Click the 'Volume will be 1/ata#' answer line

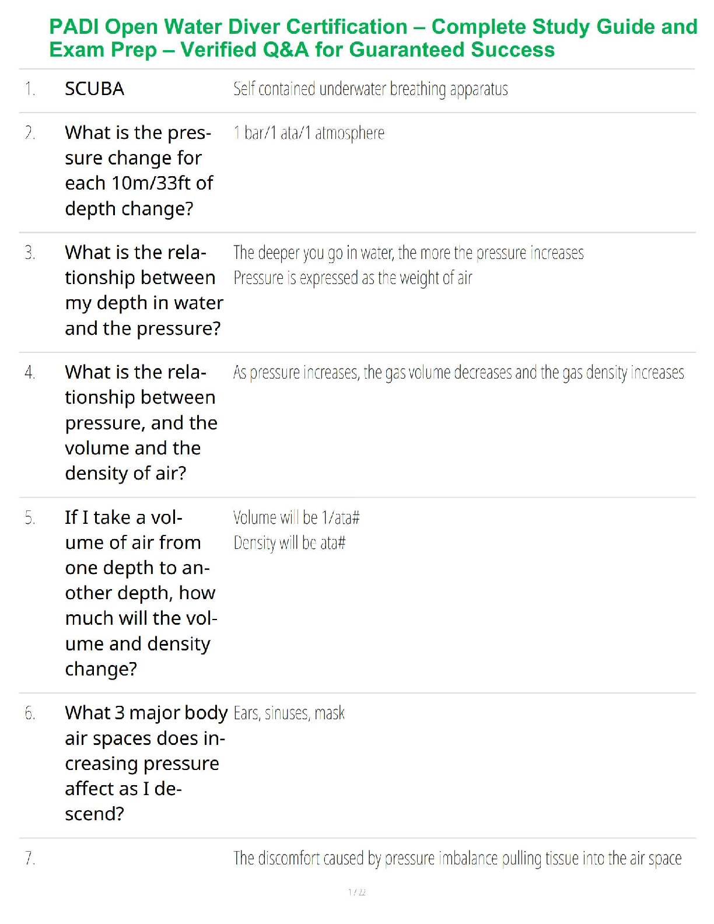296,517
